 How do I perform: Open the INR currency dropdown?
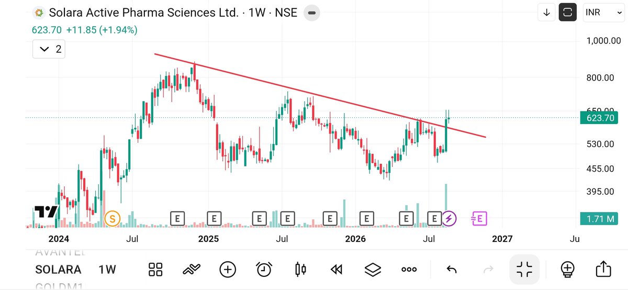(602, 13)
